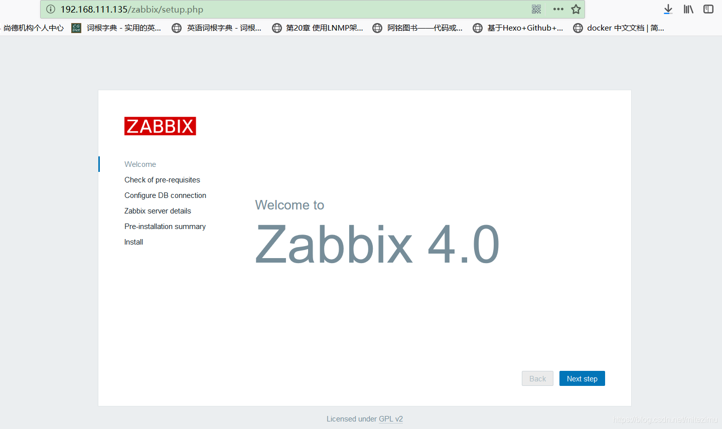Select Pre-installation summary step
The width and height of the screenshot is (722, 429).
pos(165,227)
